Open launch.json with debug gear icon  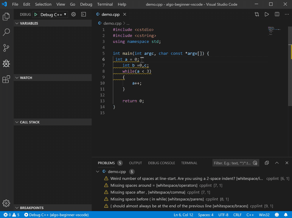[x=74, y=14]
